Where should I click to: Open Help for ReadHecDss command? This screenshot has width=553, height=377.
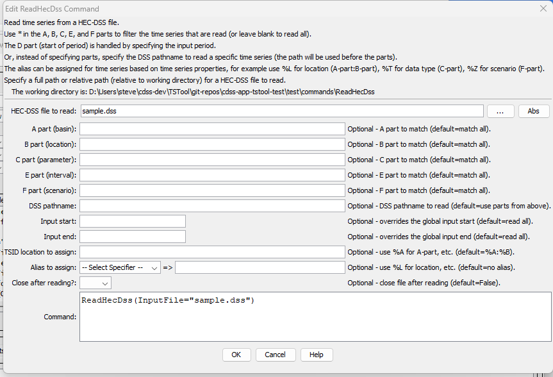coord(317,355)
